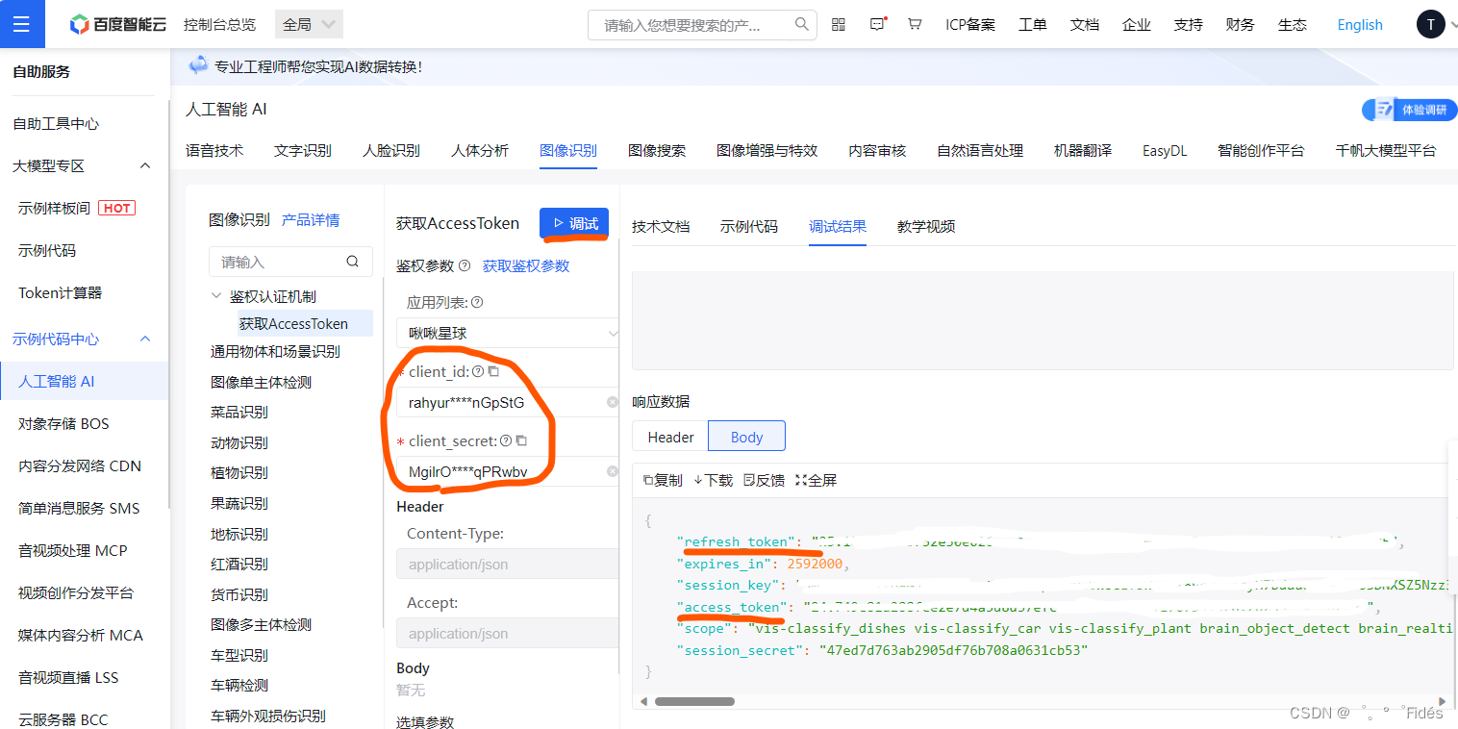Click 全屏 to view response fullscreen
This screenshot has height=729, width=1458.
816,480
